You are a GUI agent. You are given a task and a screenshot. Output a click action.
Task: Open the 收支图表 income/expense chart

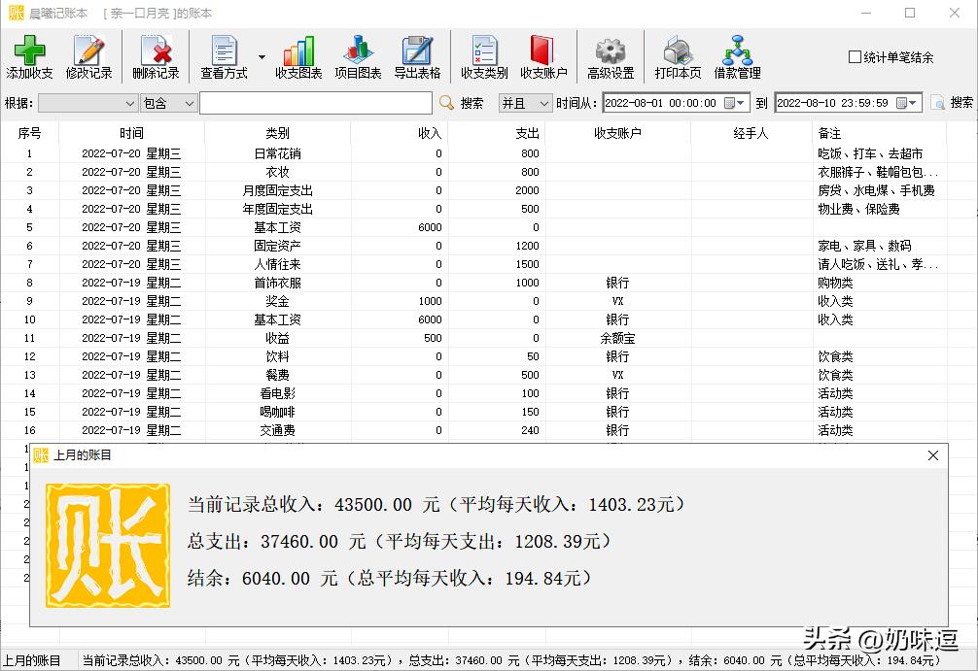click(297, 55)
